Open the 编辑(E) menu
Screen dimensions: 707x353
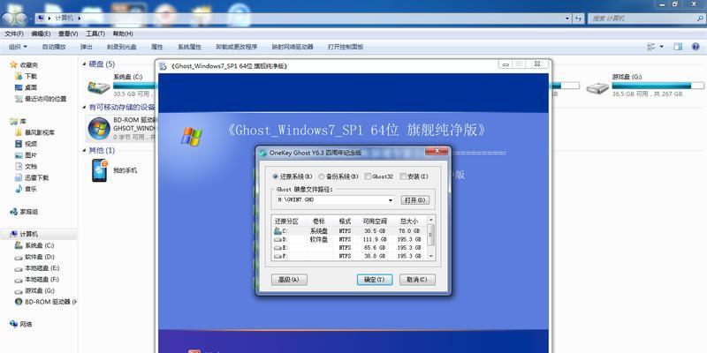click(x=41, y=34)
